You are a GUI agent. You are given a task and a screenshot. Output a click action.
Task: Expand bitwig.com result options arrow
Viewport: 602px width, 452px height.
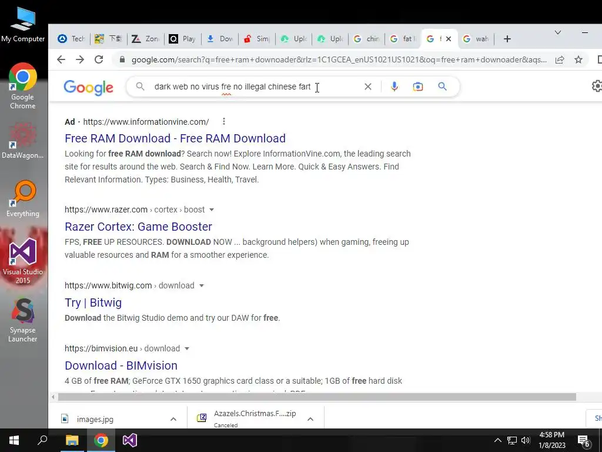pos(202,285)
